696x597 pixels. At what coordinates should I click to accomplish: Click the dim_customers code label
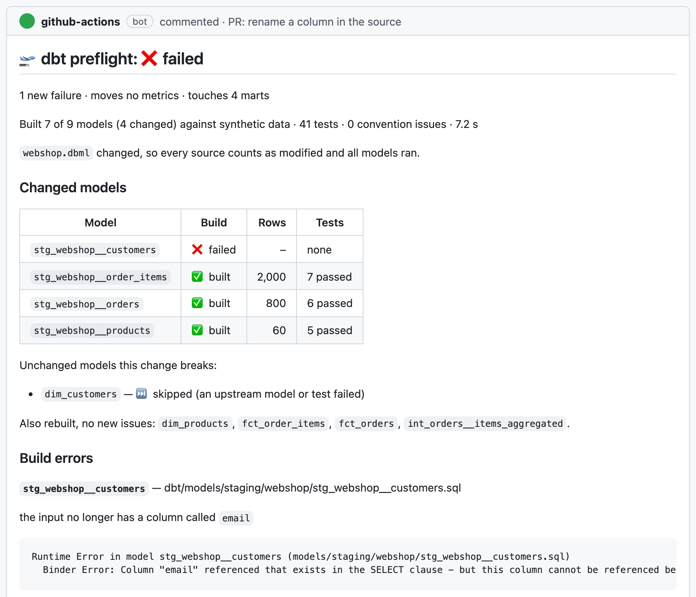click(x=81, y=394)
